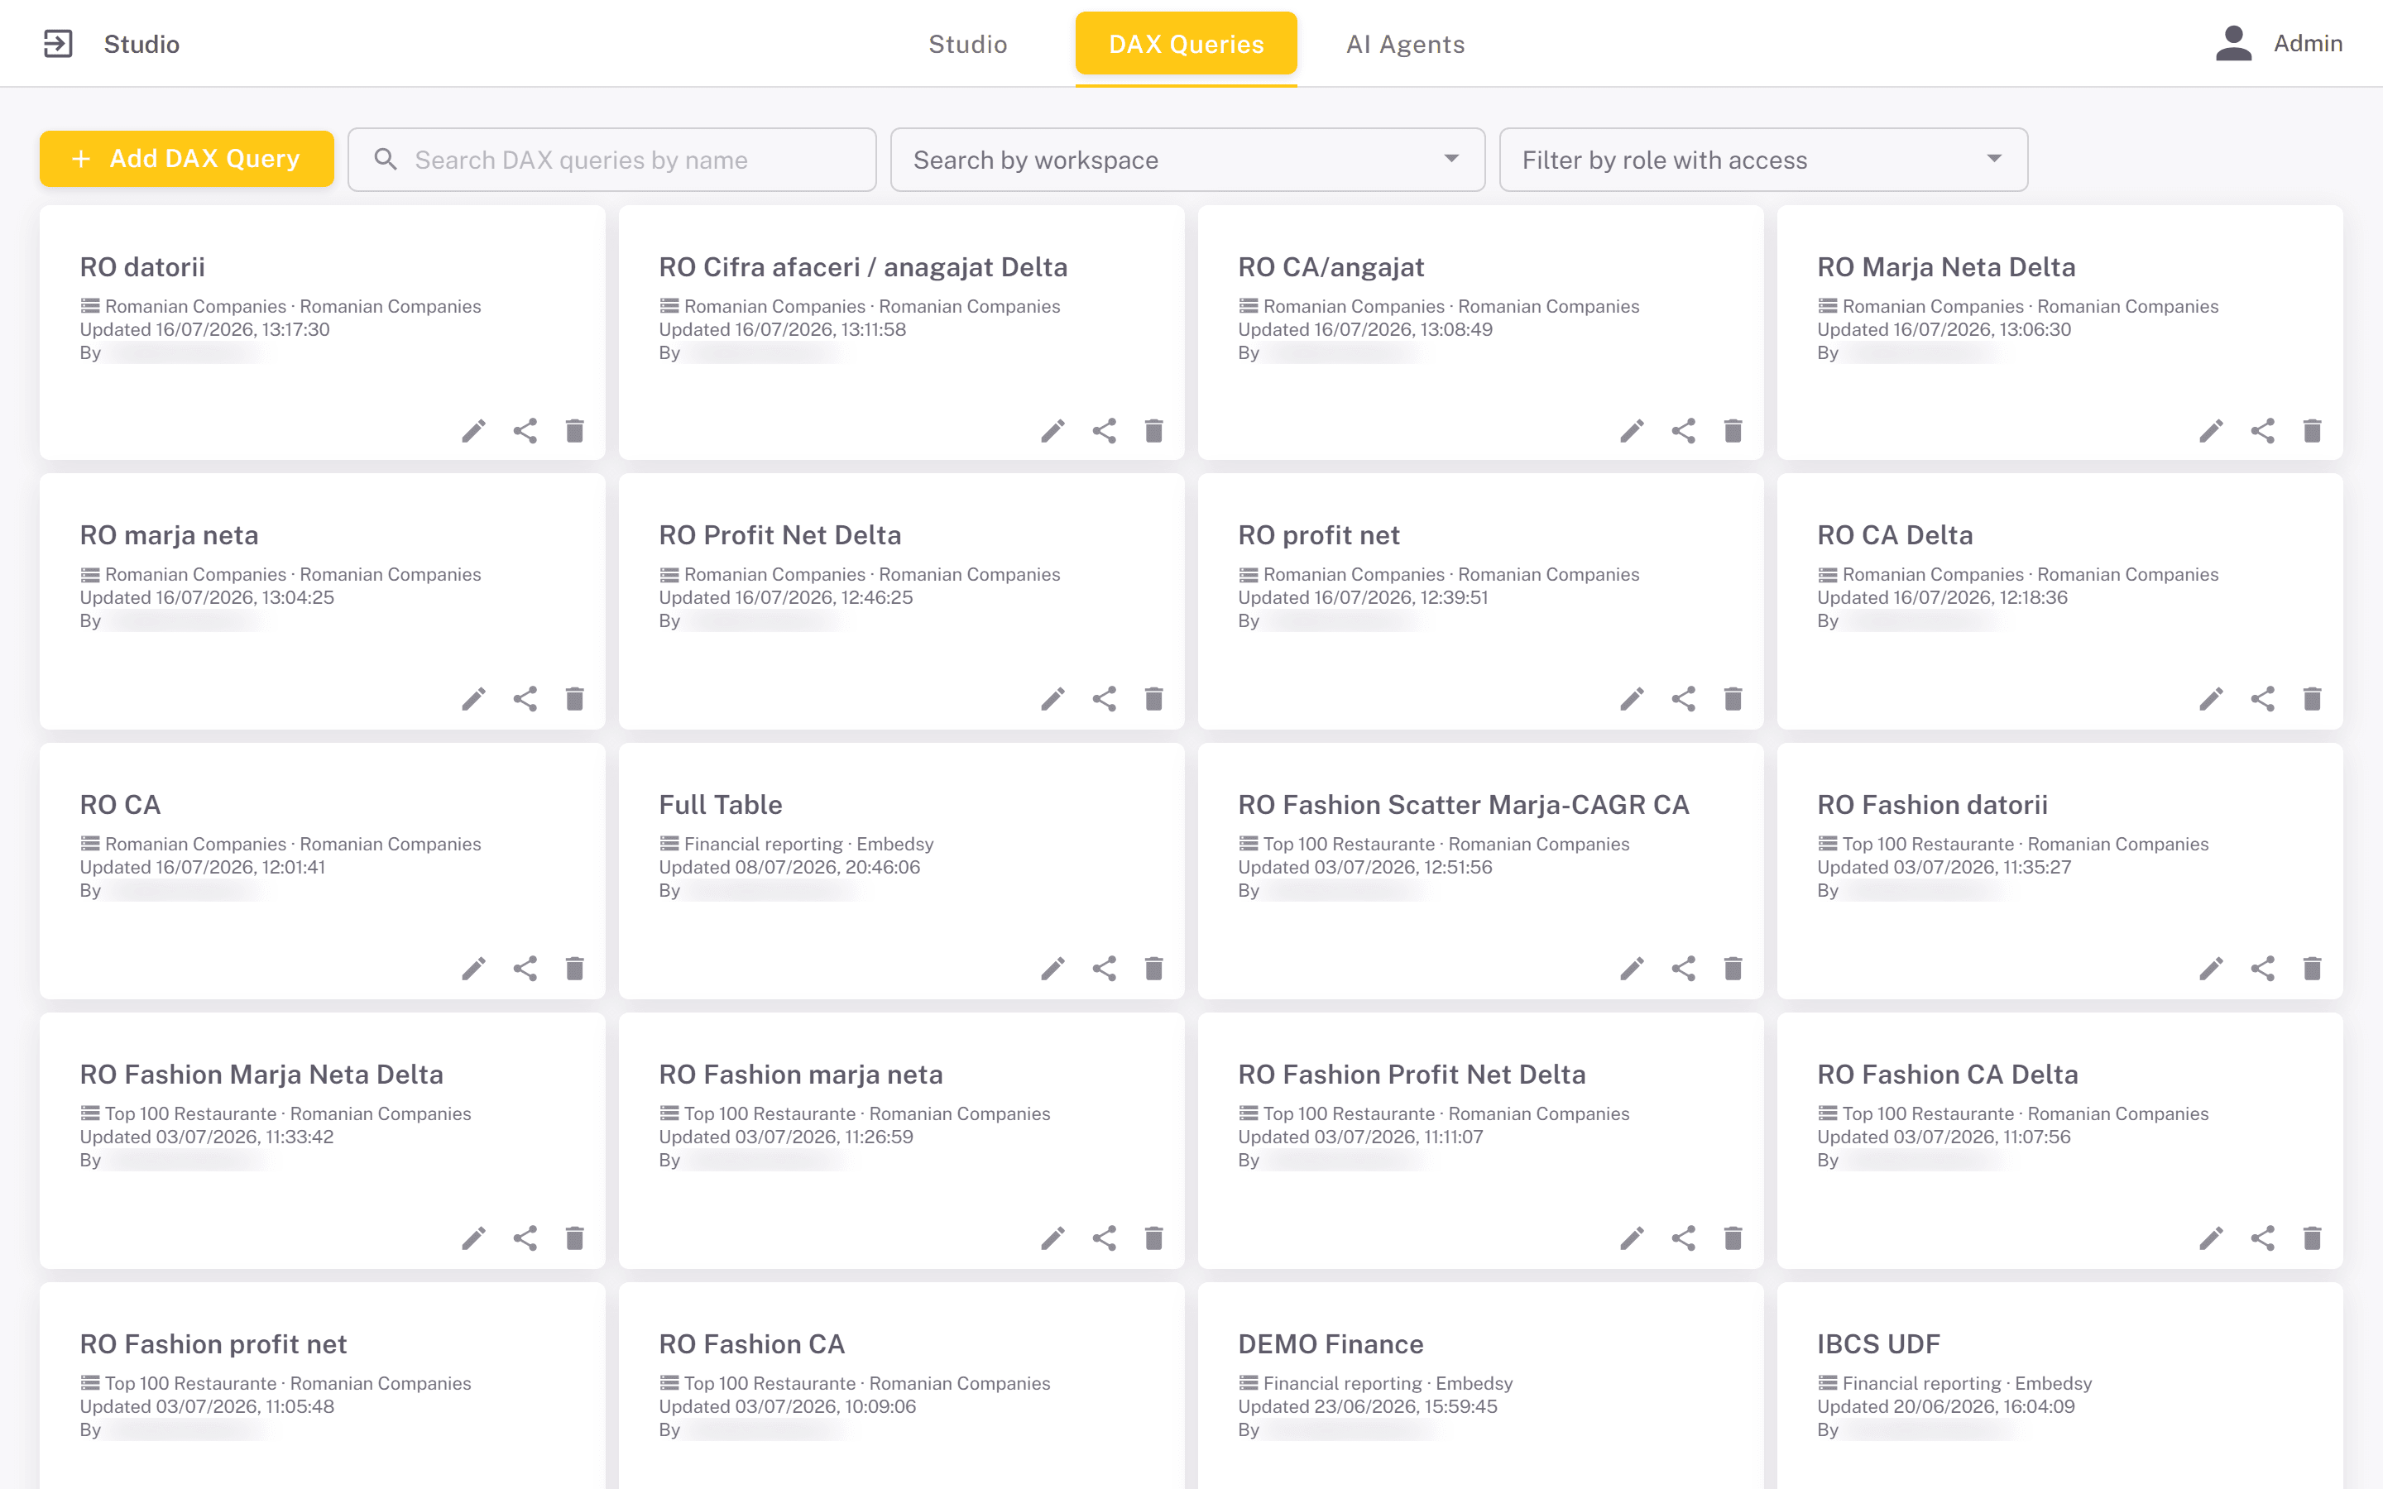The width and height of the screenshot is (2383, 1489).
Task: Expand Filter by role with access
Action: [1762, 160]
